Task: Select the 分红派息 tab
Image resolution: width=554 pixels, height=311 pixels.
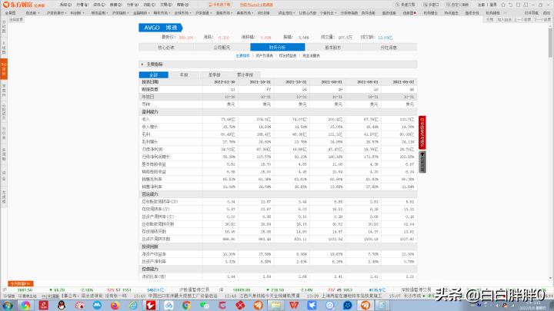Action: click(x=389, y=48)
